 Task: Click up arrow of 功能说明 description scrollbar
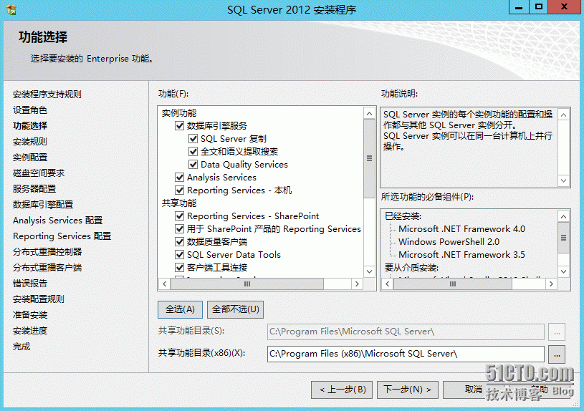pos(563,115)
